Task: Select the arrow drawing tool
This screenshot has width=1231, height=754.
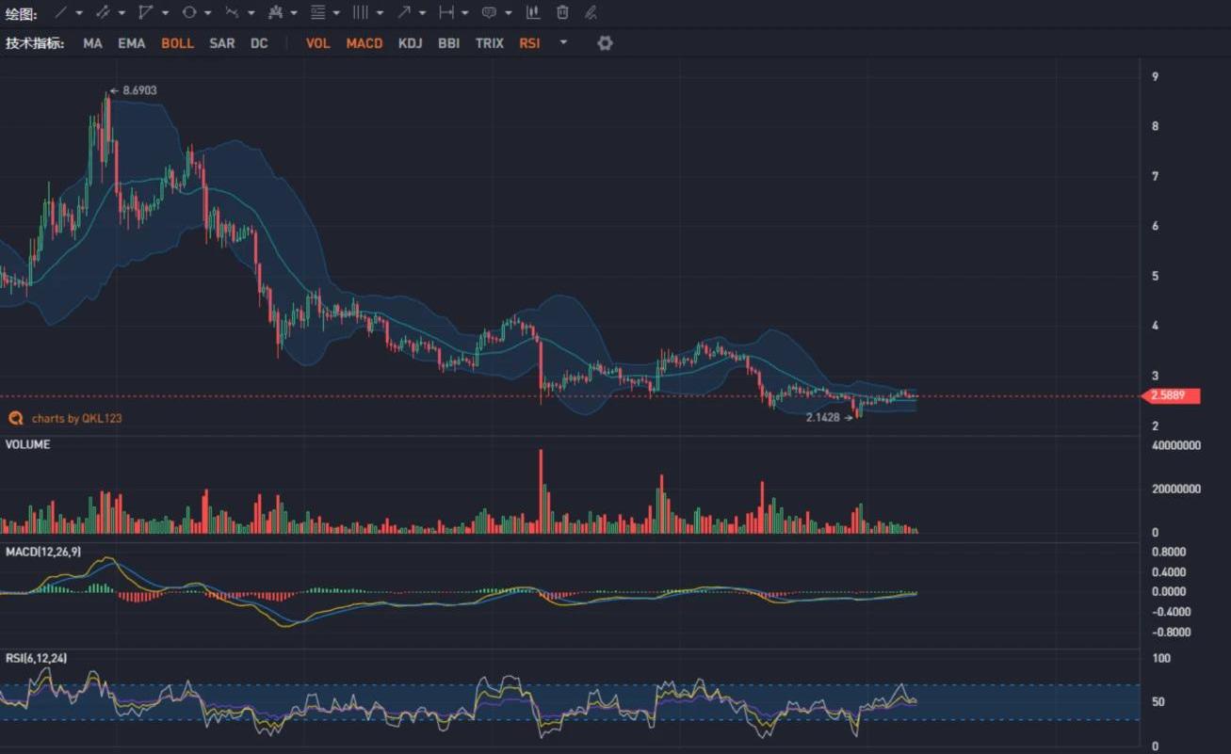Action: (x=403, y=13)
